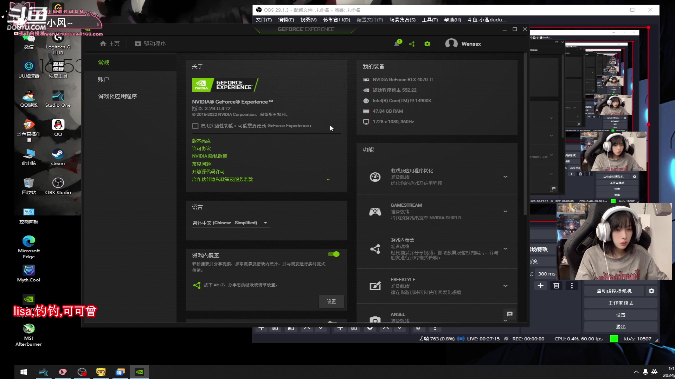Open OBS 工具(T) menu

pyautogui.click(x=430, y=20)
